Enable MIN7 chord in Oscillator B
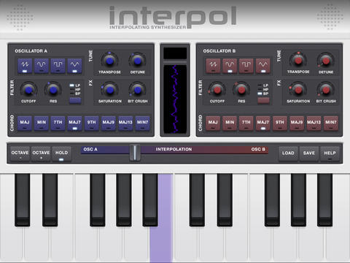 tap(330, 123)
